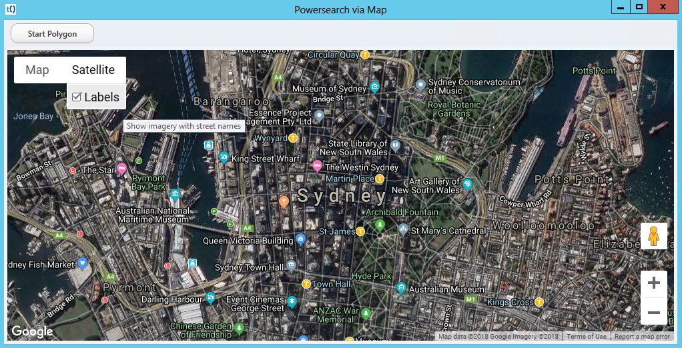
Task: Select the Australian National Maritime Museum marker
Action: tap(175, 194)
